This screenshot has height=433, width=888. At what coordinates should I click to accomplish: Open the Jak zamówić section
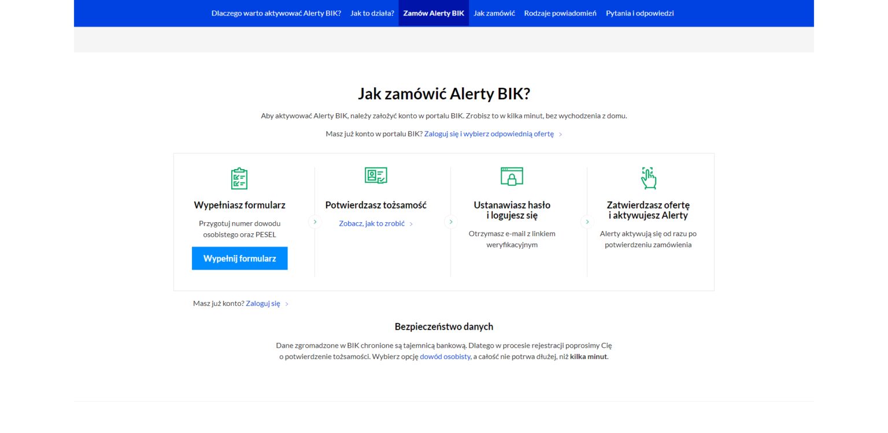click(494, 13)
